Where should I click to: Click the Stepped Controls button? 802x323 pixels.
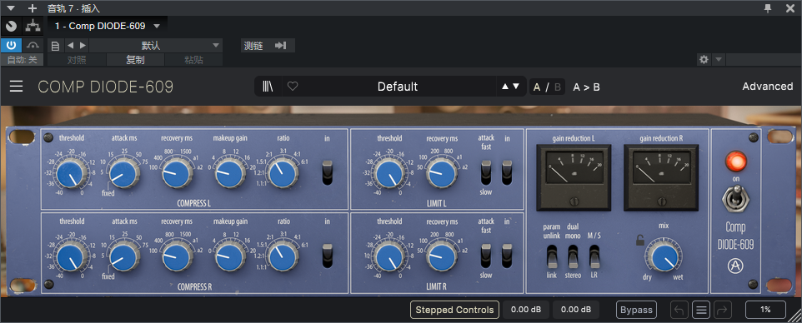pos(454,310)
